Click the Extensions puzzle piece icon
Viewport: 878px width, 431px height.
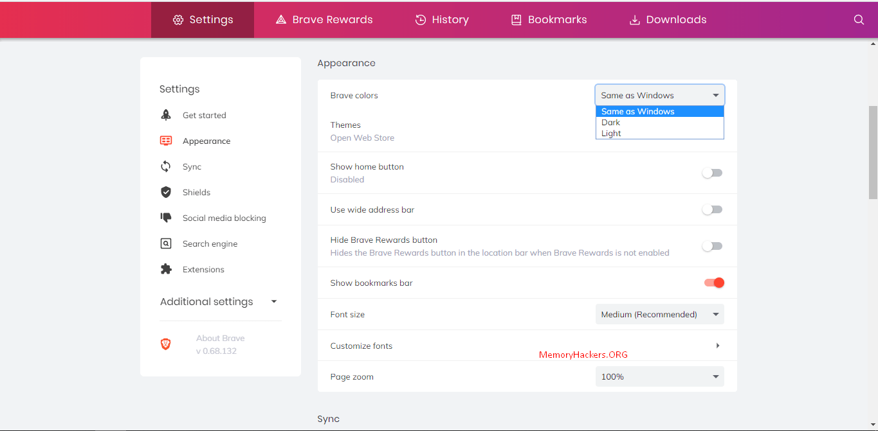pyautogui.click(x=166, y=269)
